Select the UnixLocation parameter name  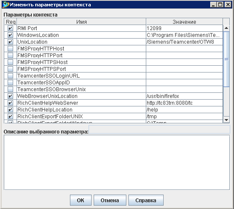[x=81, y=42]
